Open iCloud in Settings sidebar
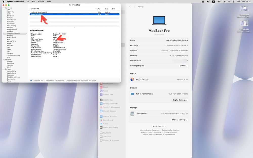The height and width of the screenshot is (158, 253). pyautogui.click(x=104, y=124)
